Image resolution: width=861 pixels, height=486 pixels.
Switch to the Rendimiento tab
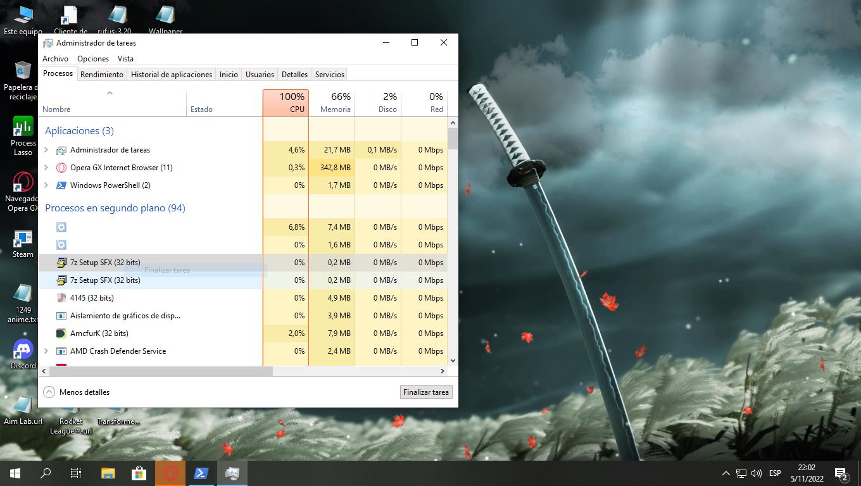click(x=102, y=75)
